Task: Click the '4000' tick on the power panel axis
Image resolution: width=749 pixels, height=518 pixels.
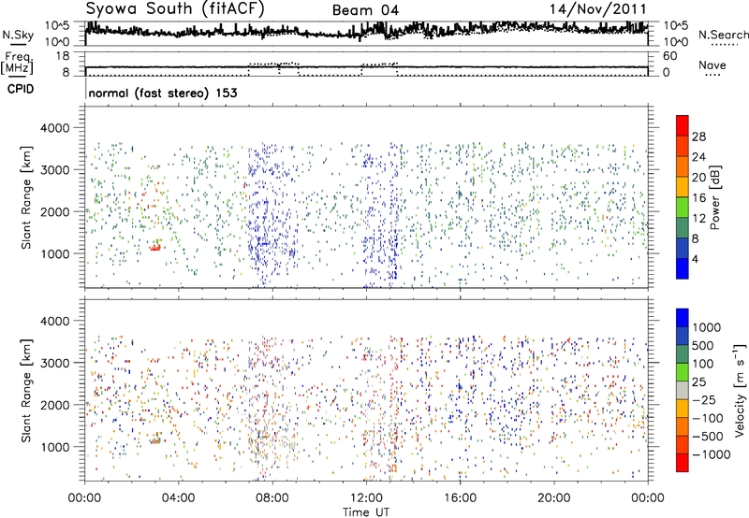Action: tap(54, 128)
